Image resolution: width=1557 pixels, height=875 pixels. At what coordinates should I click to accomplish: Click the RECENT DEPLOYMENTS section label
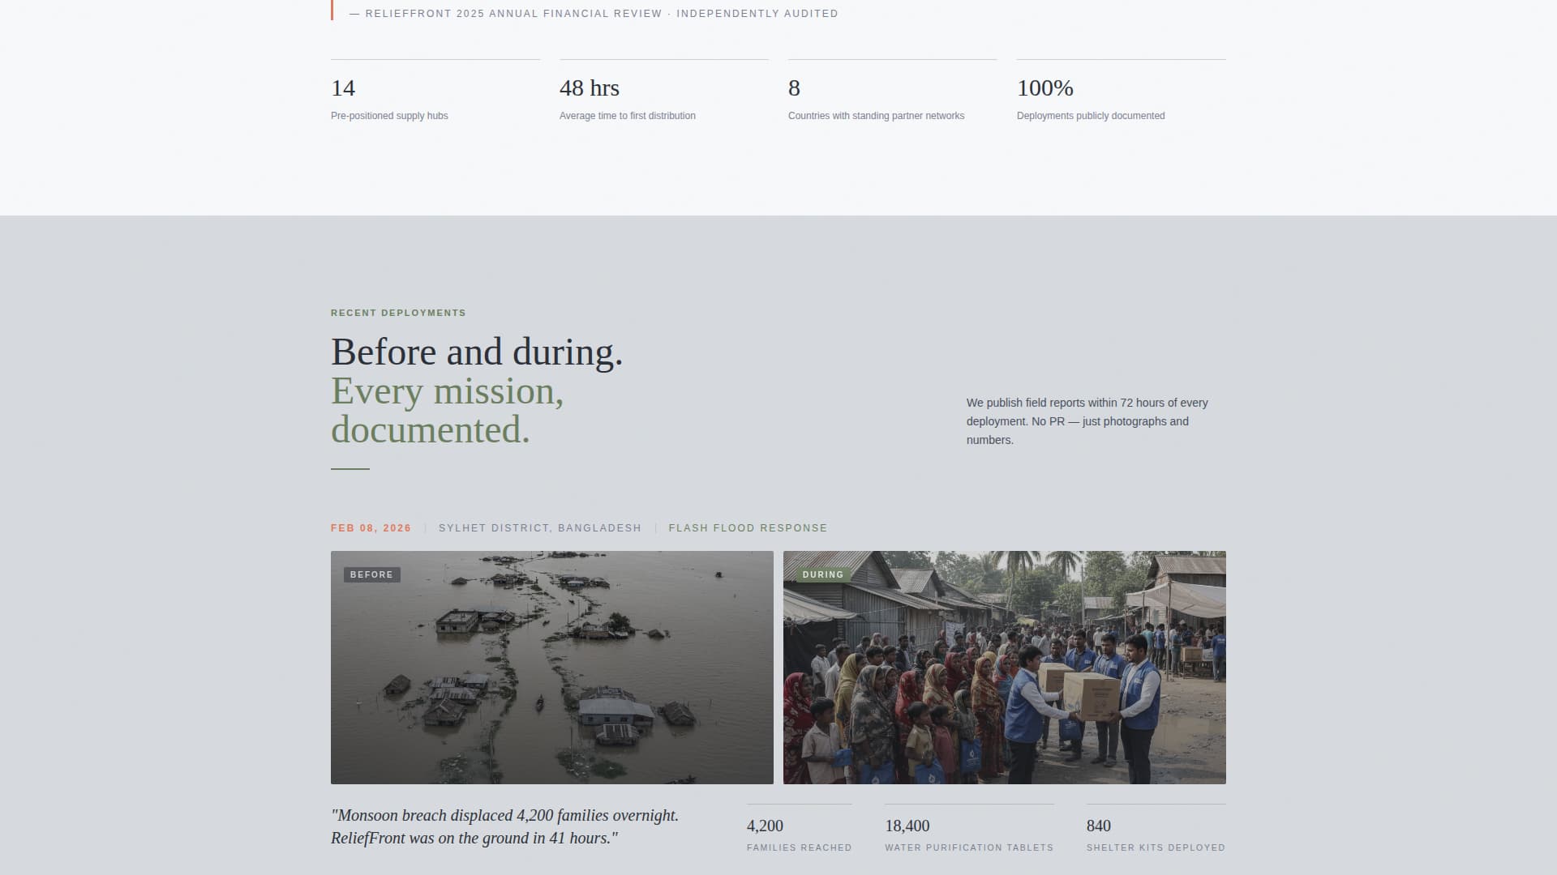[397, 313]
